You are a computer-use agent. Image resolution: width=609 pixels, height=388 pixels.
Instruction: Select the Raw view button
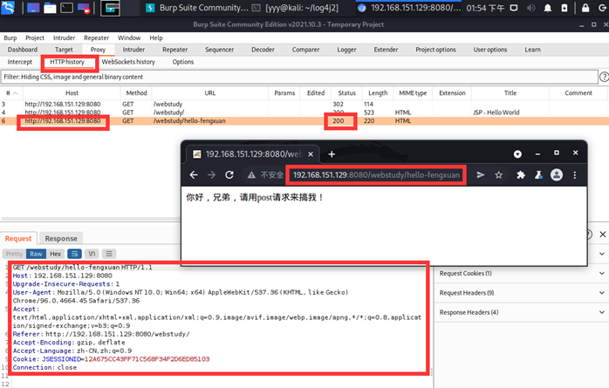(36, 254)
